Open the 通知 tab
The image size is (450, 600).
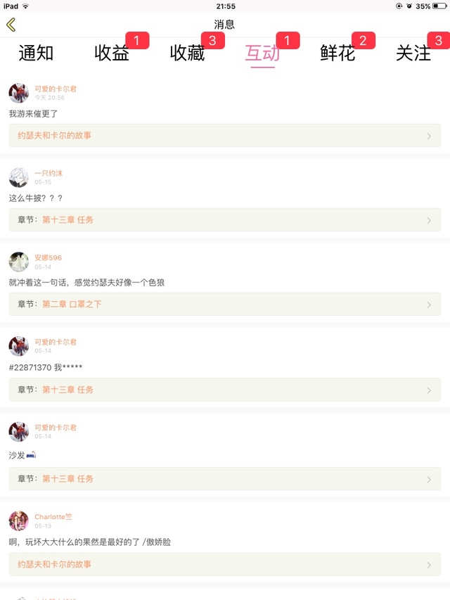click(36, 53)
